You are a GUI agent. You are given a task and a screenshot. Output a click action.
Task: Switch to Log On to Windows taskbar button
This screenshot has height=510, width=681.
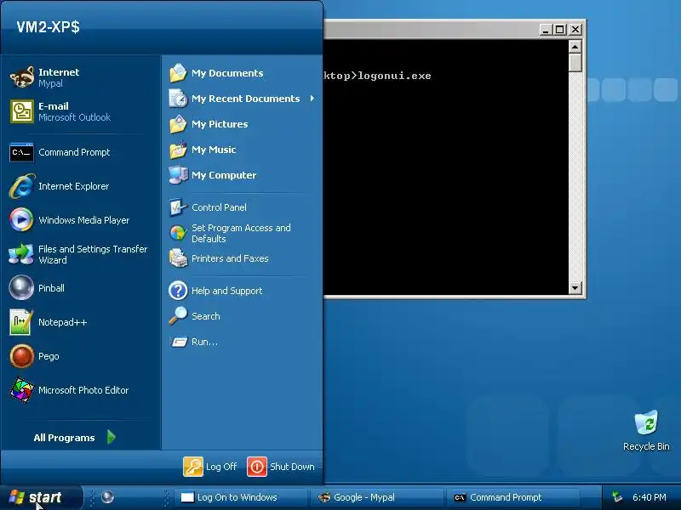pos(242,497)
